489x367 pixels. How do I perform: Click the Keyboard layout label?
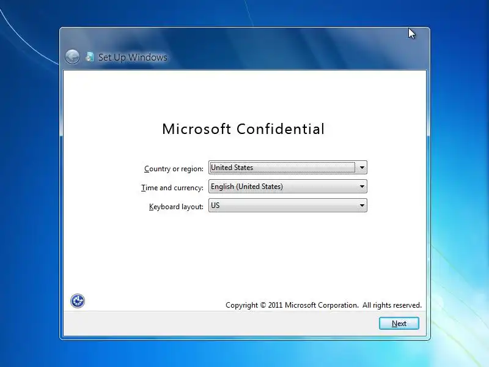coord(176,207)
